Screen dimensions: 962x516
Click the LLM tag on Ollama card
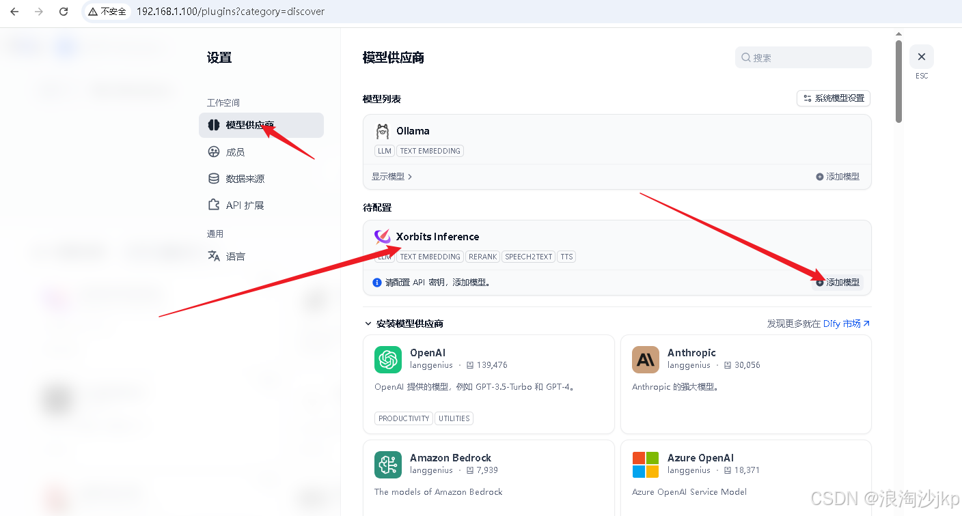click(x=385, y=151)
